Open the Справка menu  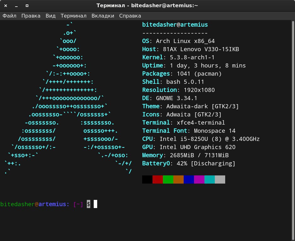130,16
